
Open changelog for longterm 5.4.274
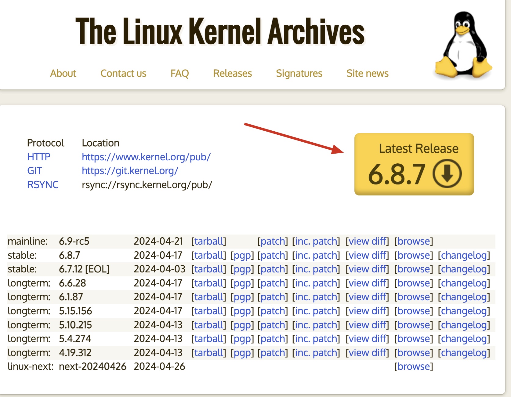(464, 339)
